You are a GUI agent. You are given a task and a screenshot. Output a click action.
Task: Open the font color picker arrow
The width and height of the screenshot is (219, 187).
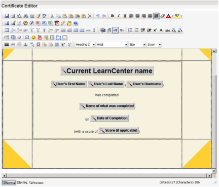click(x=172, y=16)
